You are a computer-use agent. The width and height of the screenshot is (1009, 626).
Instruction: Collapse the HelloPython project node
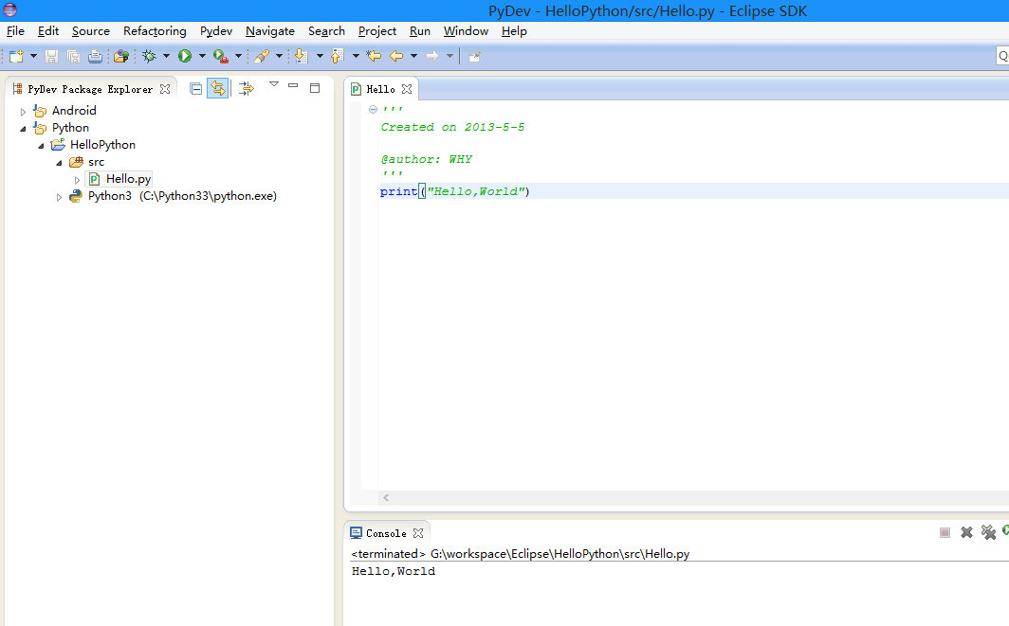click(x=41, y=146)
